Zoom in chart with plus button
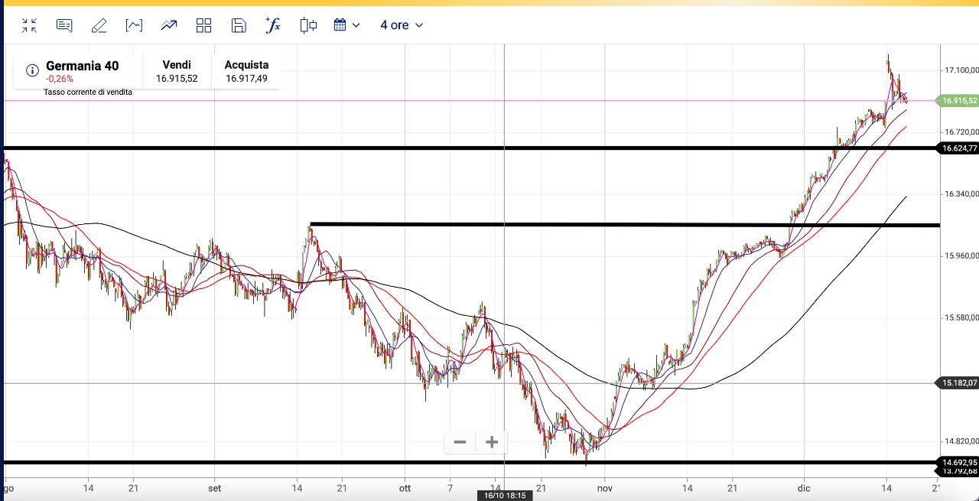Viewport: 979px width, 501px height. coord(492,442)
